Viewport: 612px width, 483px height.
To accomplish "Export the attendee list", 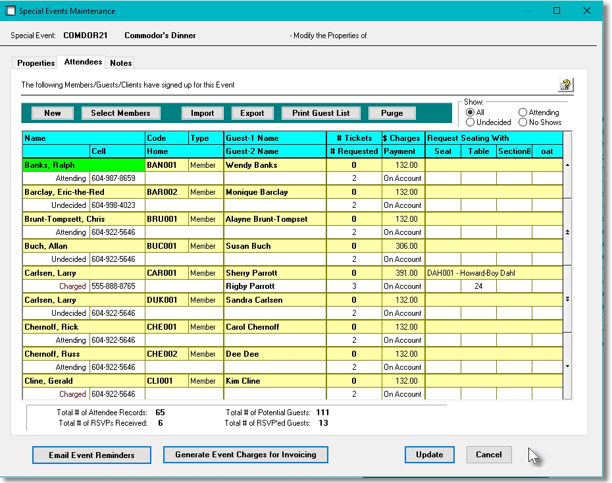I will click(252, 113).
